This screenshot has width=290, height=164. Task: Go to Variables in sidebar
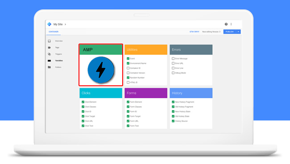click(59, 60)
